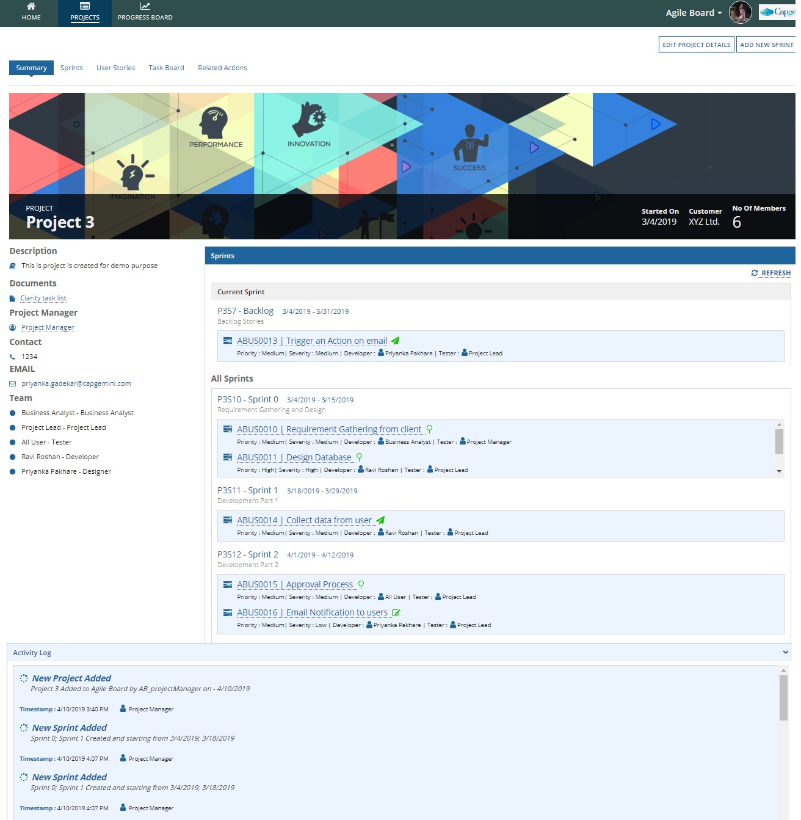Image resolution: width=801 pixels, height=820 pixels.
Task: Click the Edit Project Details button
Action: click(x=695, y=45)
